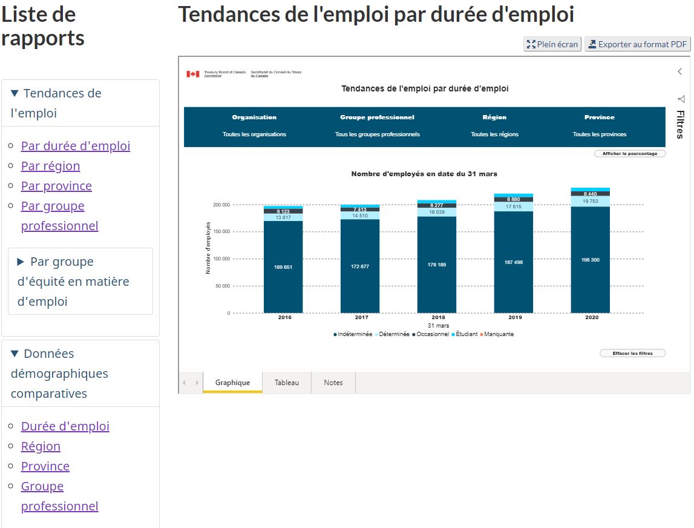694x528 pixels.
Task: Click the Plein écran fullscreen button
Action: click(552, 44)
